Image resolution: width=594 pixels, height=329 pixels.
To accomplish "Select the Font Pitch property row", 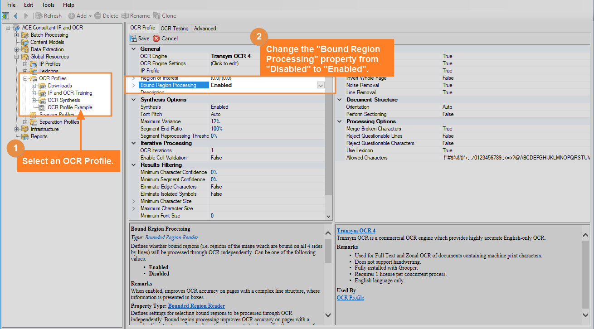I will coord(231,114).
